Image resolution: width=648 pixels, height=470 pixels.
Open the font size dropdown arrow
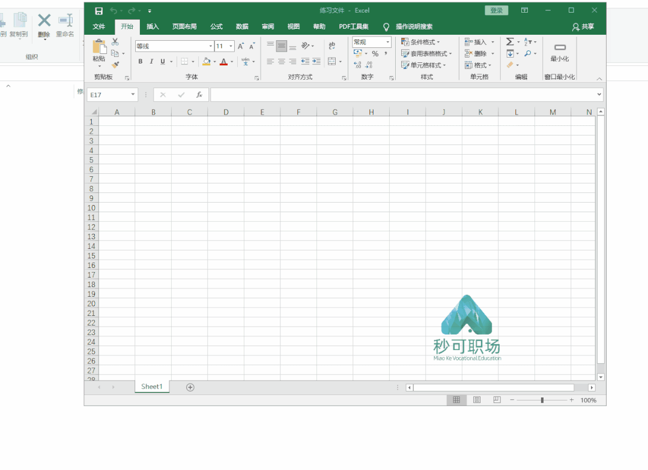point(231,46)
